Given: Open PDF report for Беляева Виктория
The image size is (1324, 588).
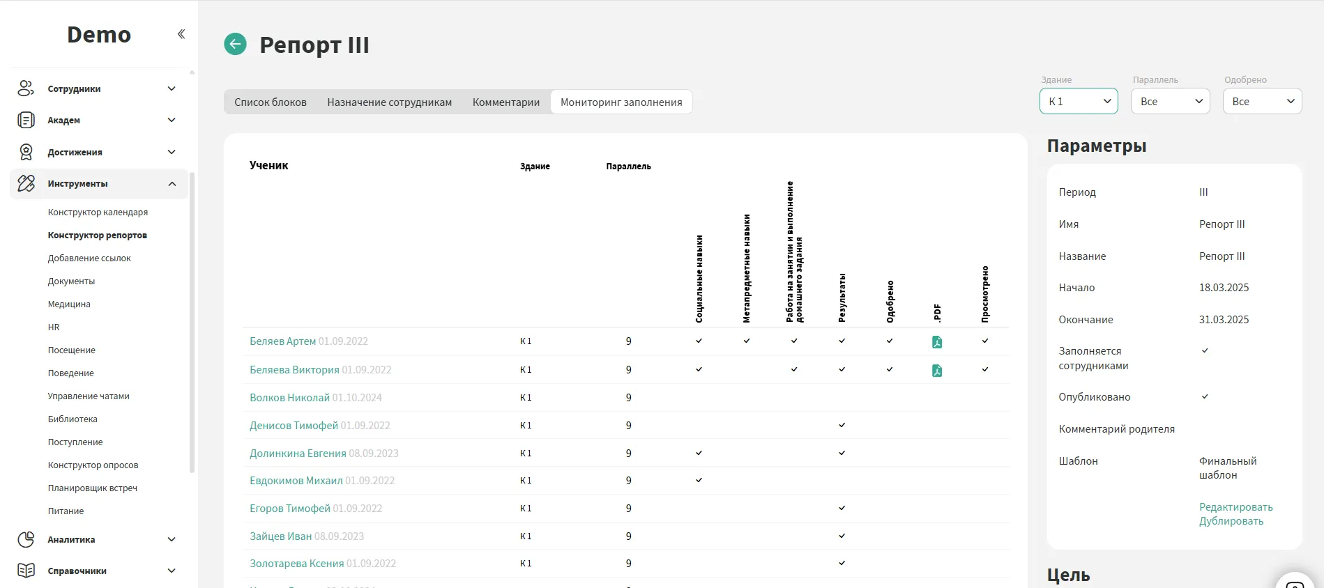Looking at the screenshot, I should tap(937, 371).
